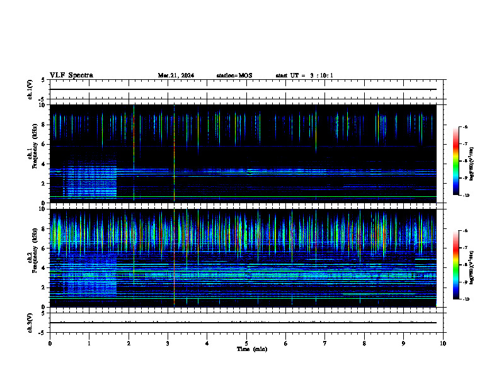The width and height of the screenshot is (499, 385).
Task: Click the ch.1 frequency axis "2" tick label
Action: pos(44,184)
